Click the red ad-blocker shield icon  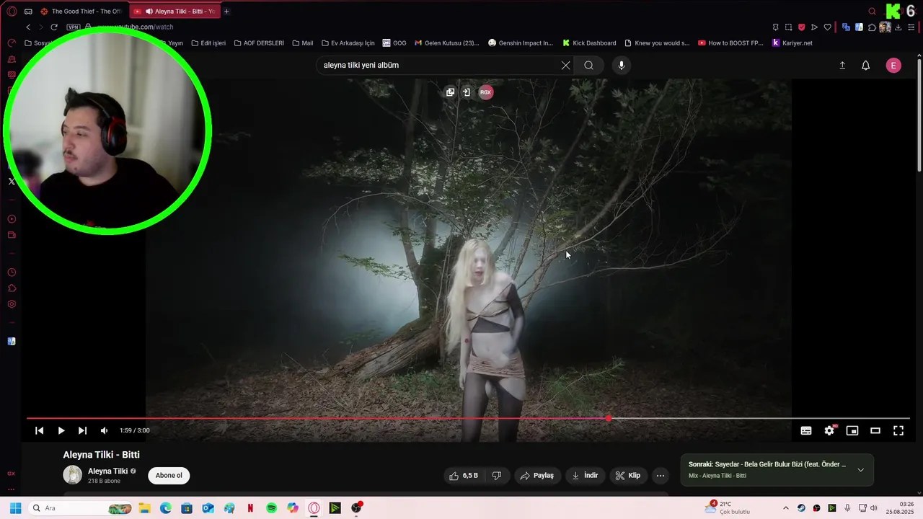[x=801, y=27]
